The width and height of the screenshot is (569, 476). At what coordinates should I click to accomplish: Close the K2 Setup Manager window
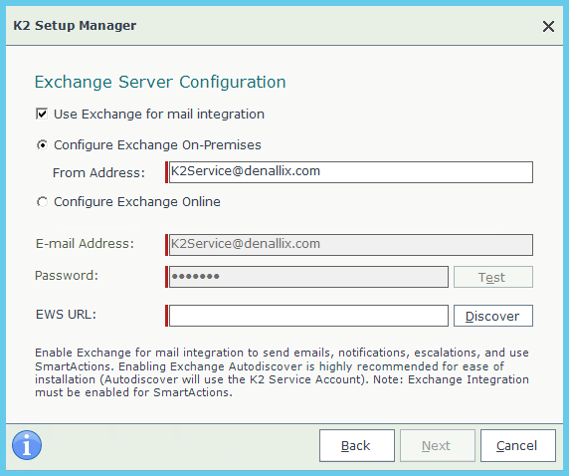coord(548,26)
